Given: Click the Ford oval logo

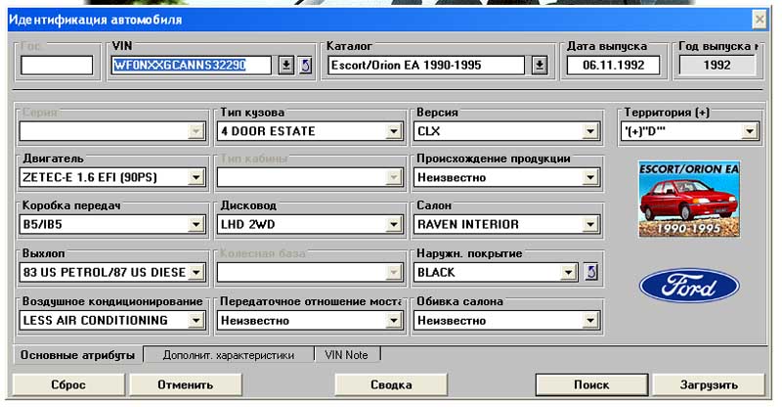Looking at the screenshot, I should 689,286.
